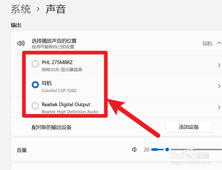Select the Realtek Digital Output radio button
Image resolution: width=222 pixels, height=170 pixels.
(35, 106)
